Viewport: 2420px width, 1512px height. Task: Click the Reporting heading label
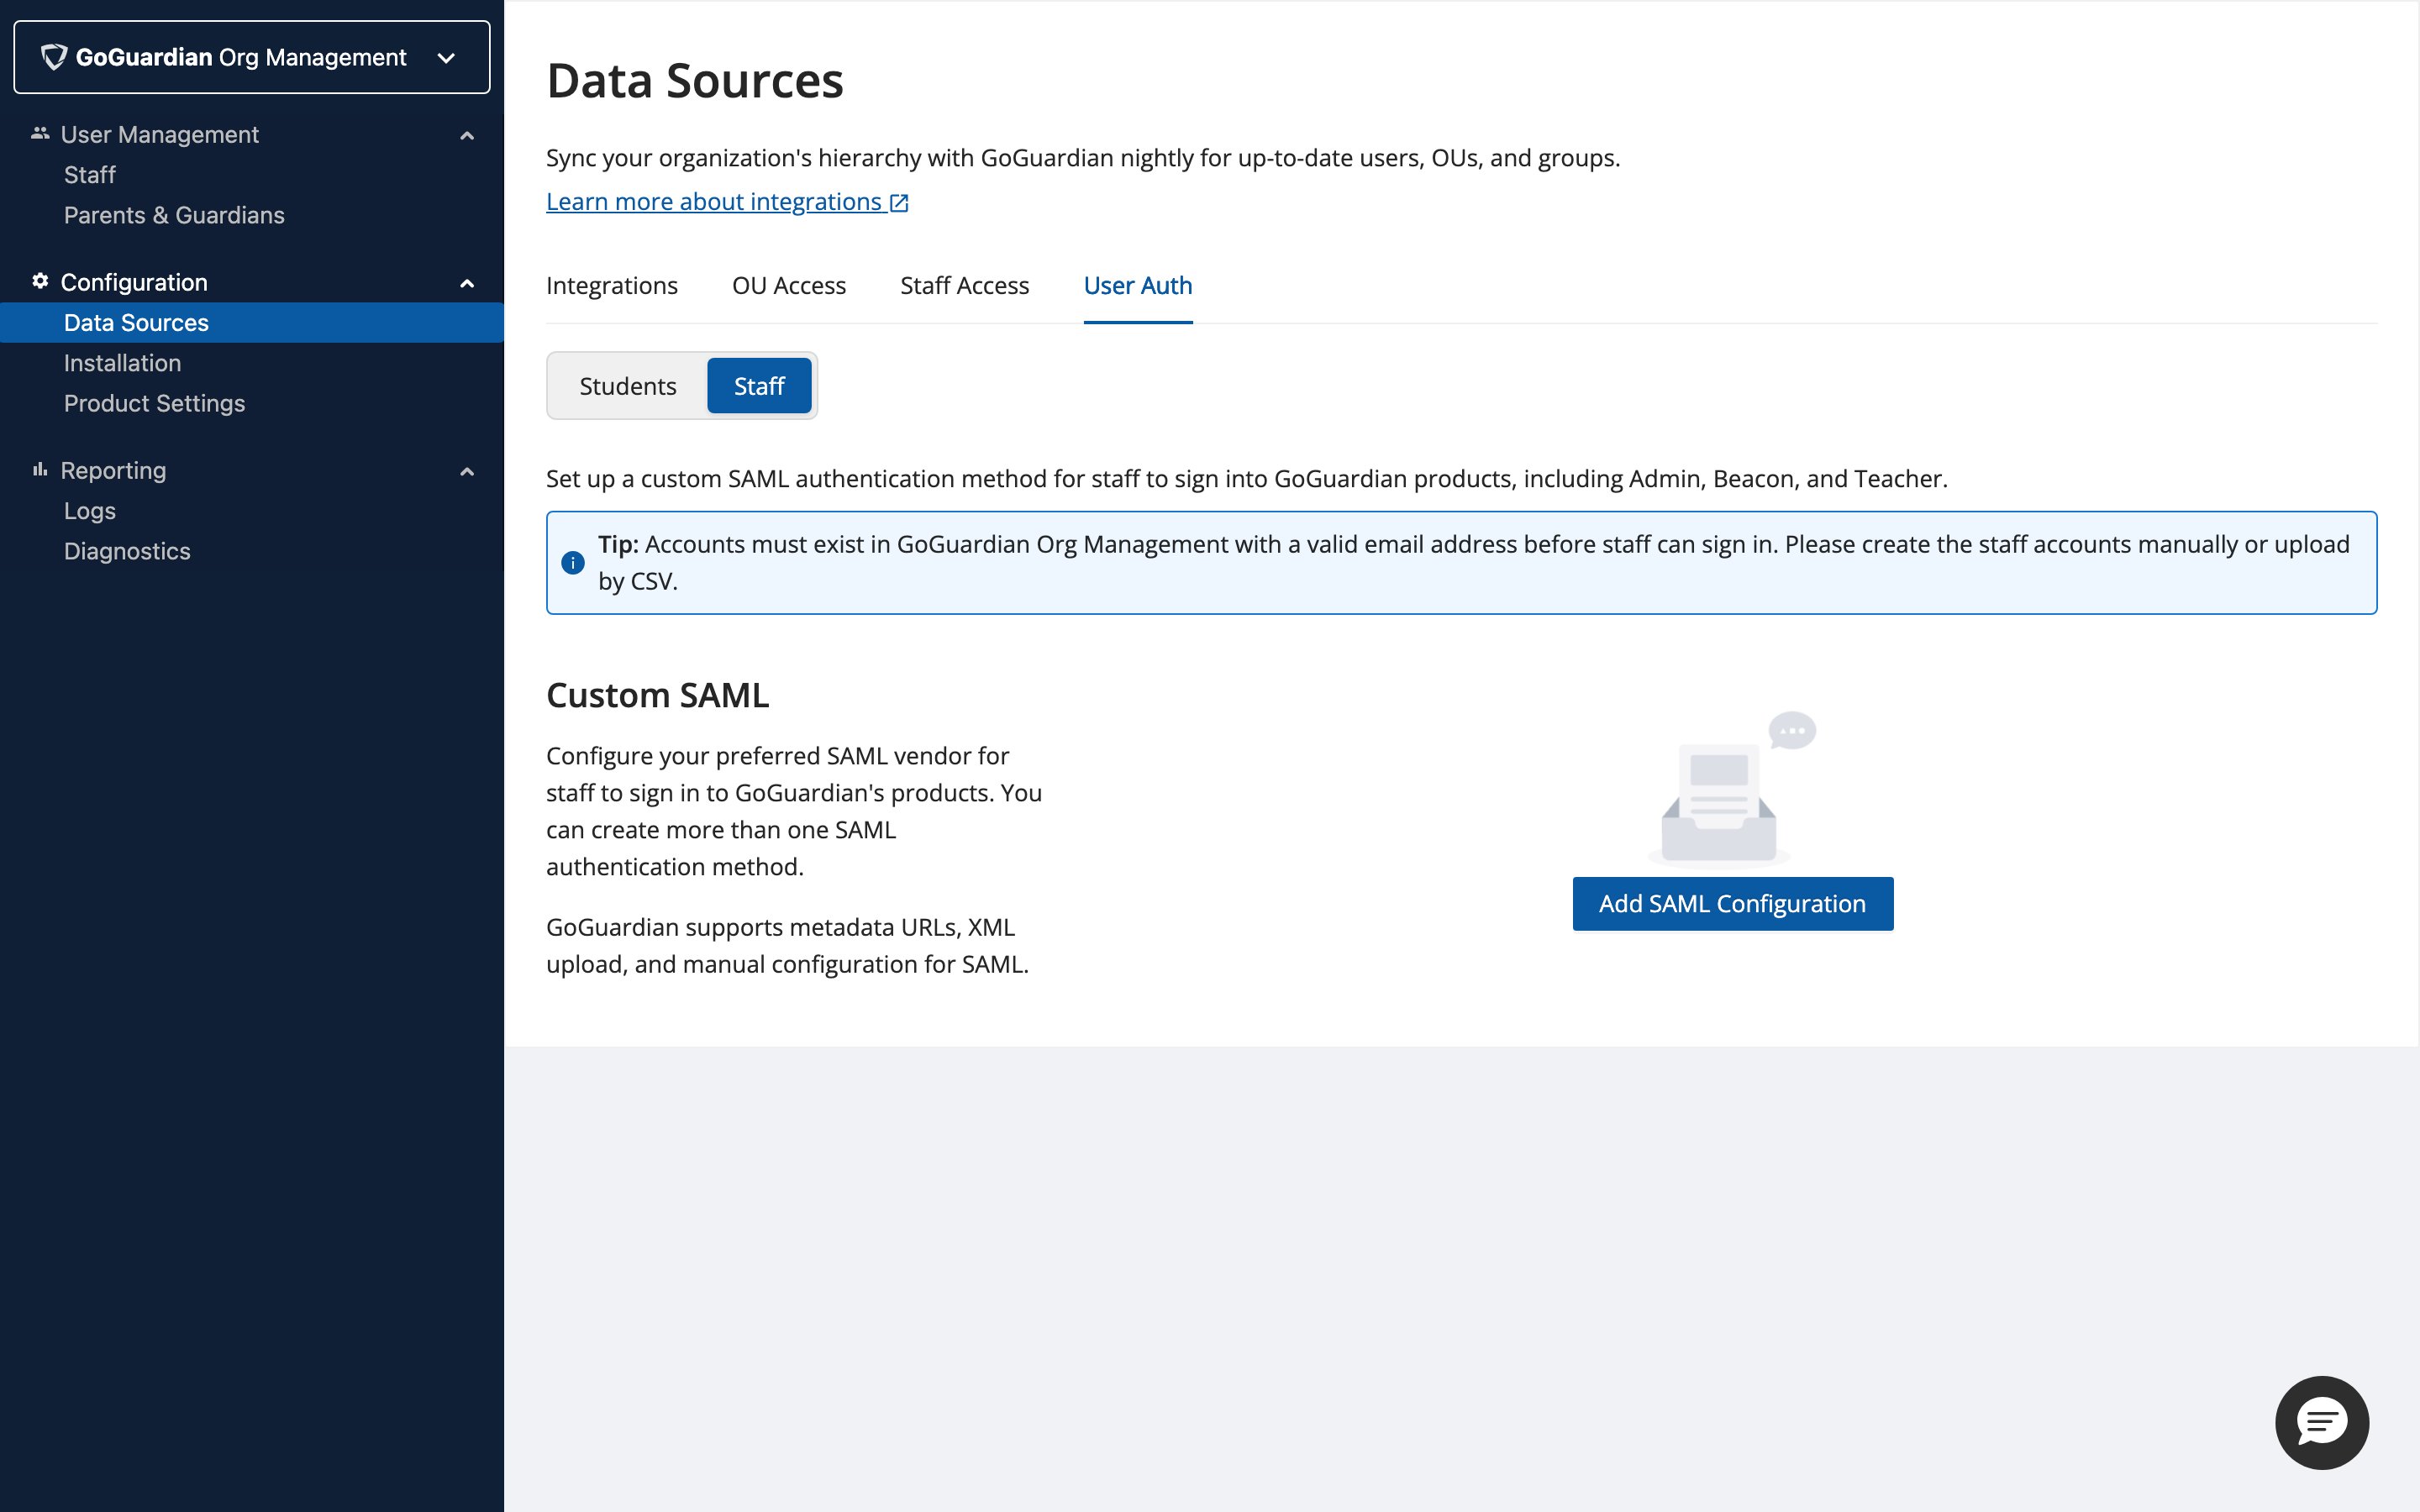click(113, 471)
